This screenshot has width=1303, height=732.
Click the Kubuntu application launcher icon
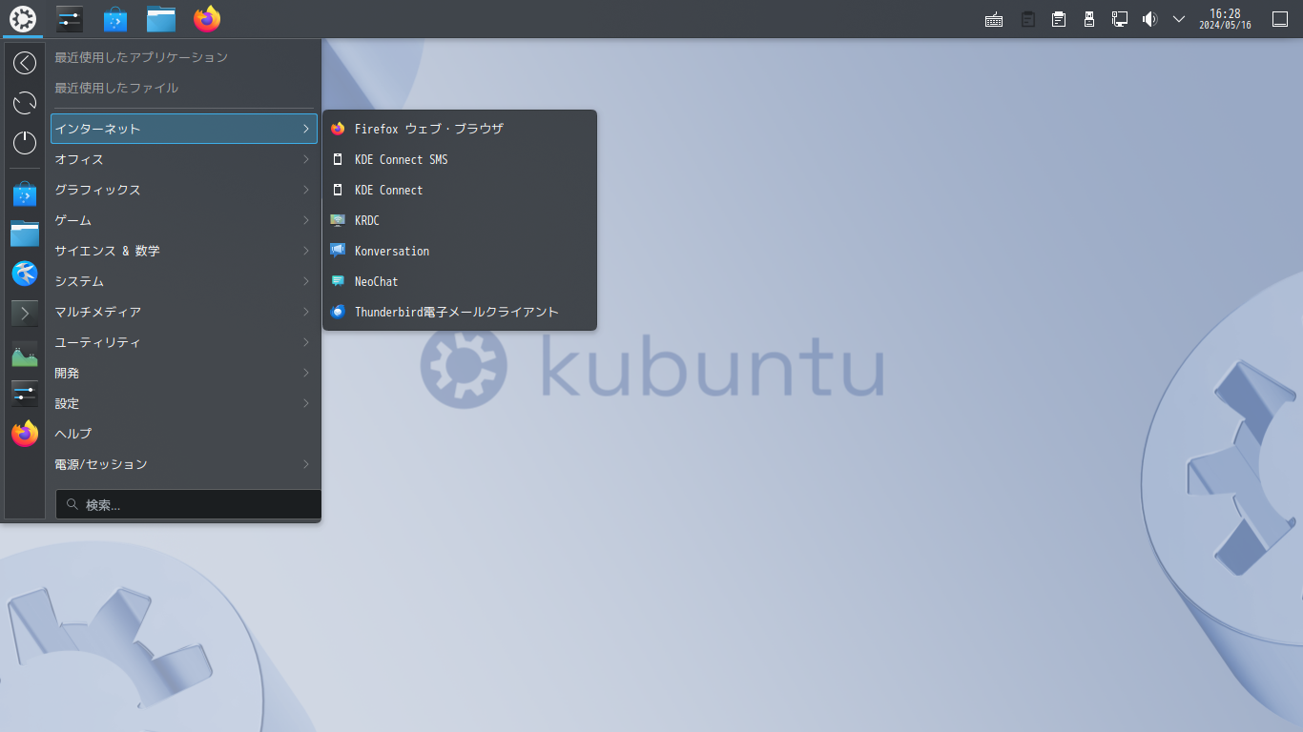23,18
